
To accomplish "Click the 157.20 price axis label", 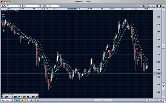I will [x=157, y=92].
